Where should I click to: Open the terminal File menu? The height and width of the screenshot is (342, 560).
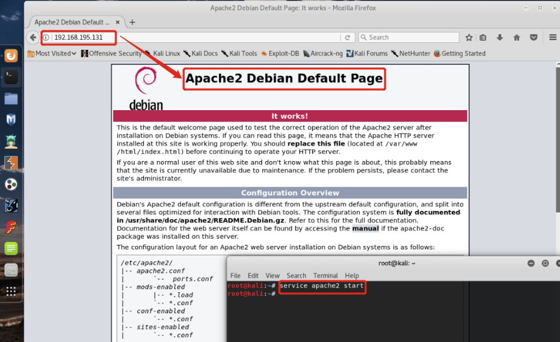(235, 275)
